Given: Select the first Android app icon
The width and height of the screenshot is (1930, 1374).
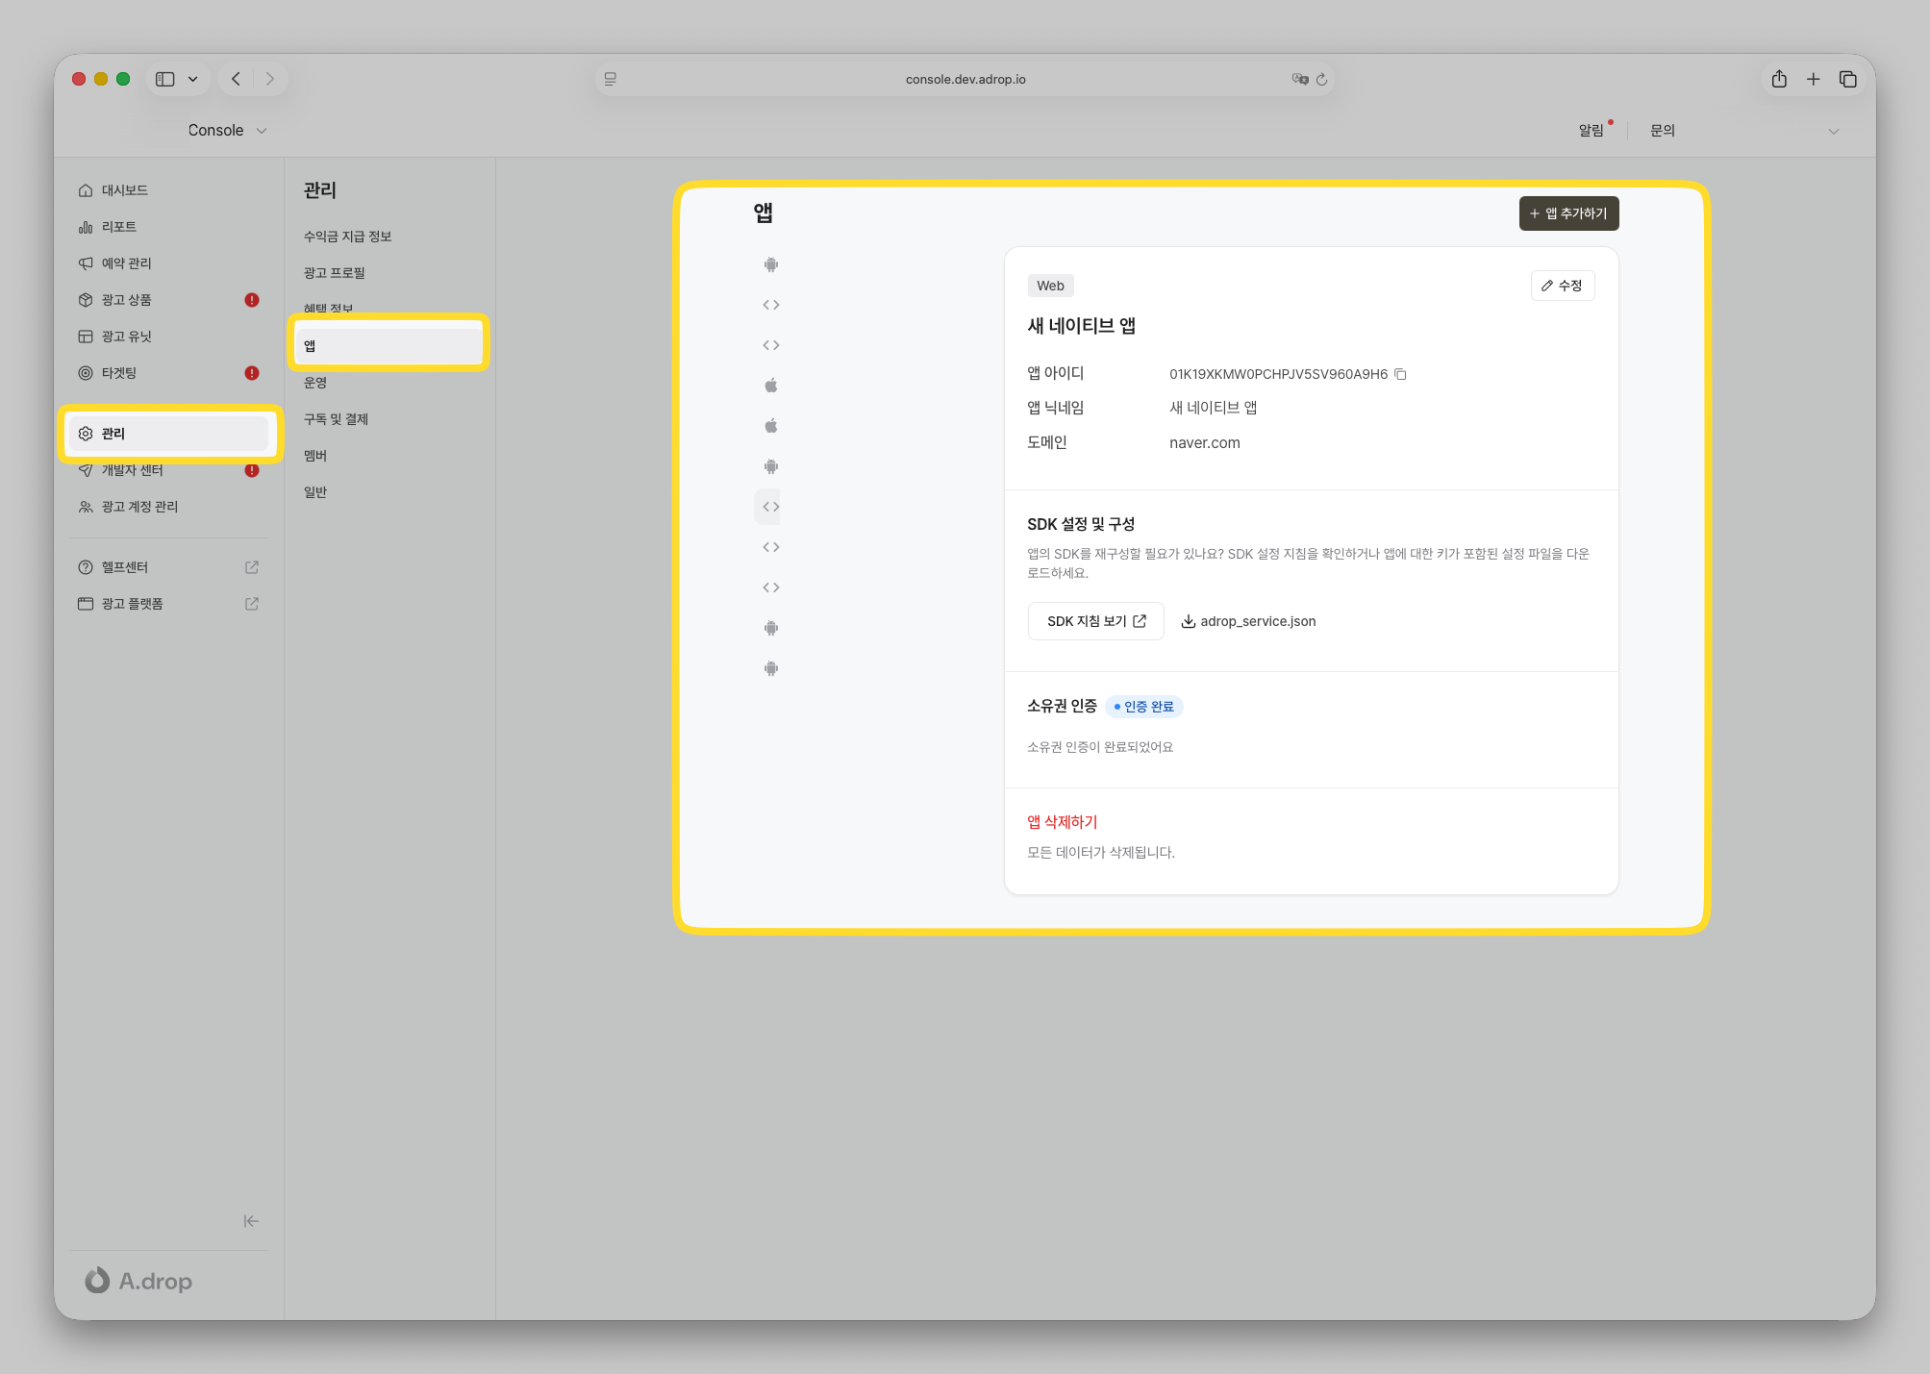Looking at the screenshot, I should 770,264.
